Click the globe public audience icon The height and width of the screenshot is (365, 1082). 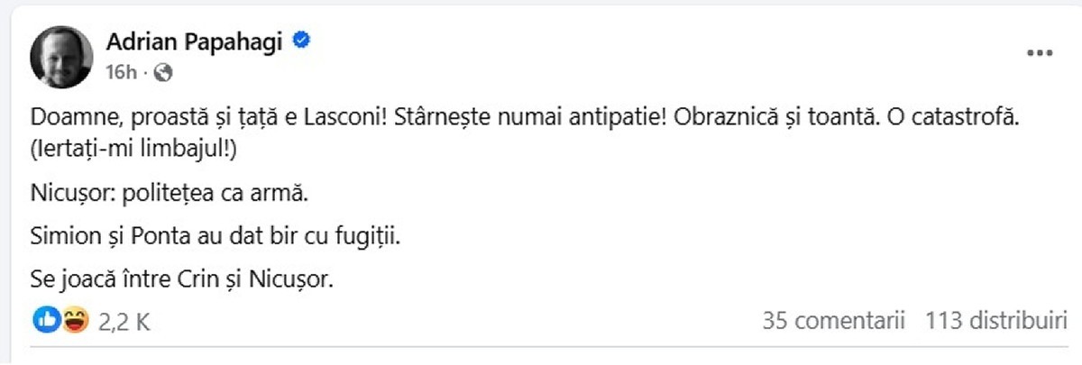pyautogui.click(x=163, y=72)
